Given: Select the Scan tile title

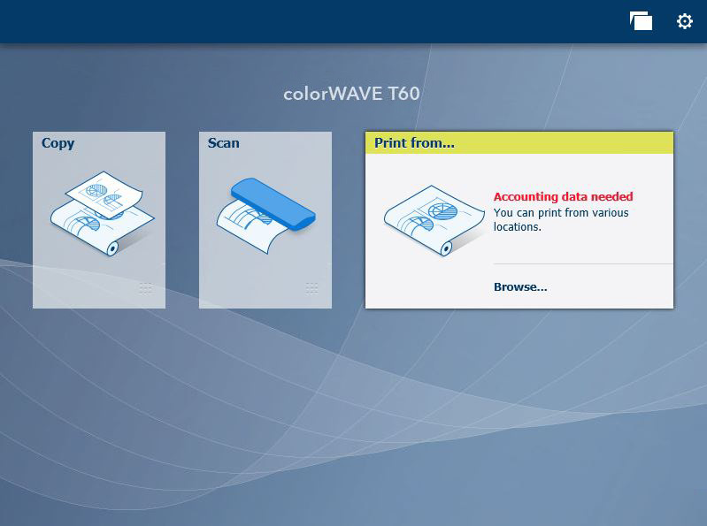Looking at the screenshot, I should point(224,143).
